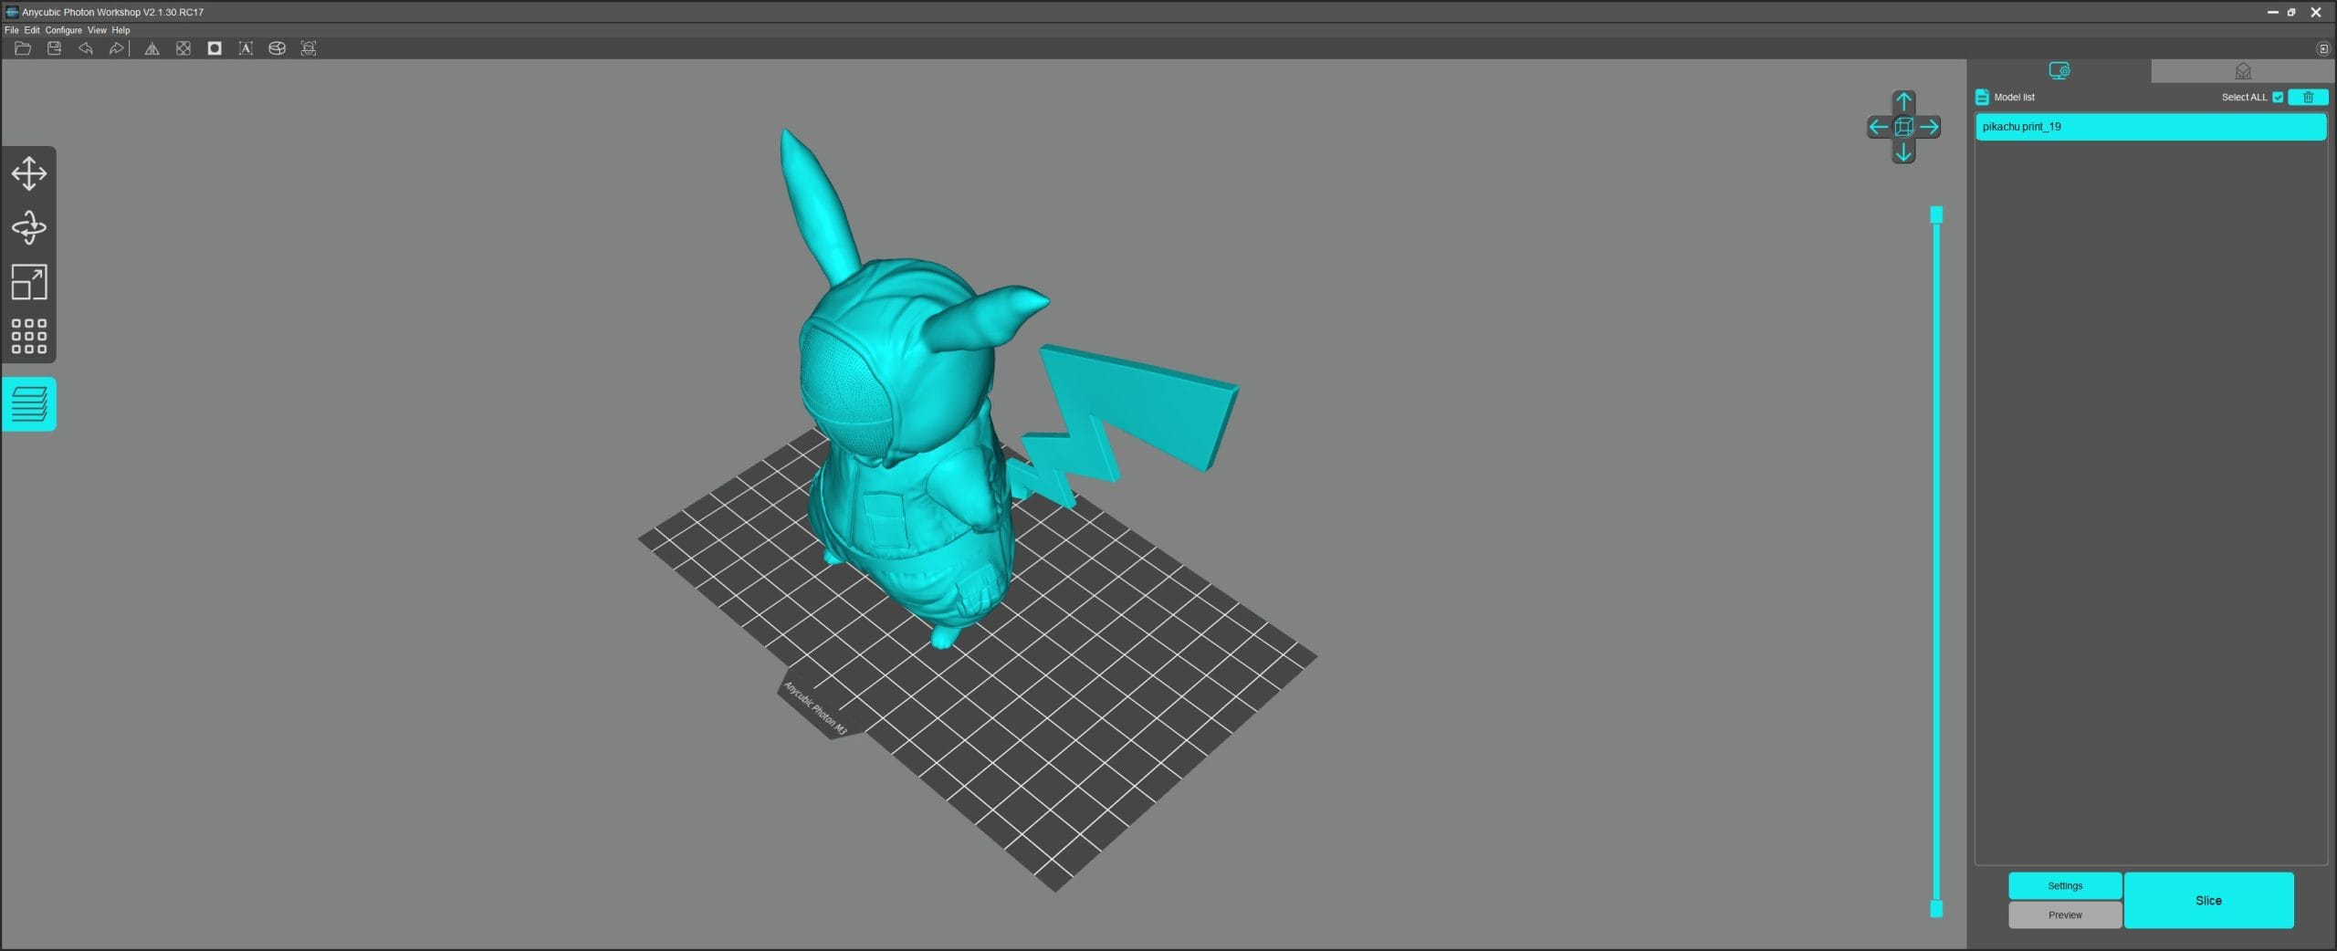
Task: Click the small icon at the toolbar's right end
Action: (x=2323, y=48)
